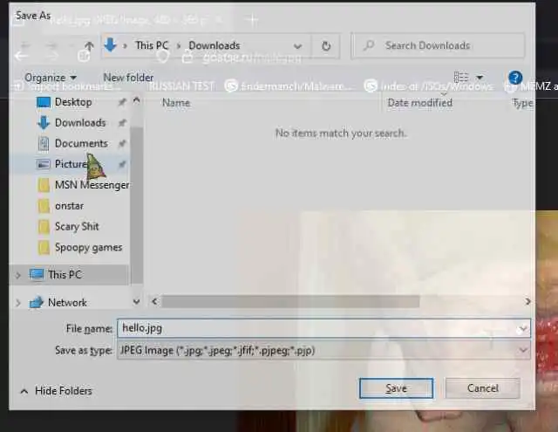The image size is (558, 432).
Task: Click the horizontal scrollbar left arrow
Action: pyautogui.click(x=154, y=301)
